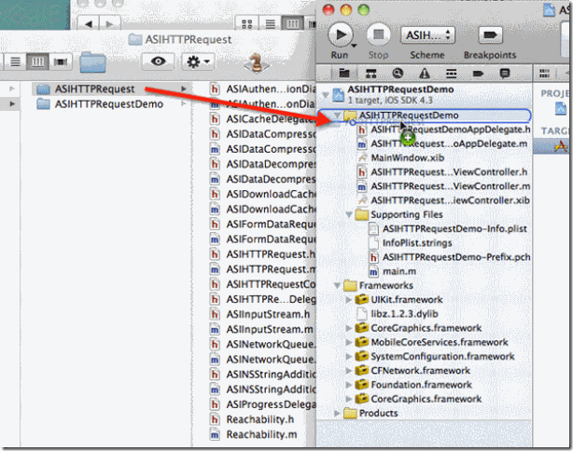The width and height of the screenshot is (573, 451).
Task: Switch Finder to list view in top toolbar
Action: [x=270, y=24]
